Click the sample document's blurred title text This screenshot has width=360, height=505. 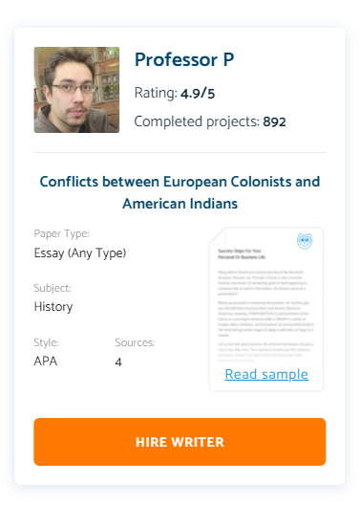[x=242, y=253]
